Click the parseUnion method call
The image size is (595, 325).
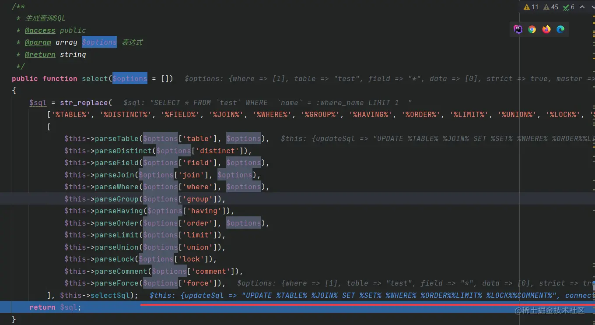click(x=117, y=247)
